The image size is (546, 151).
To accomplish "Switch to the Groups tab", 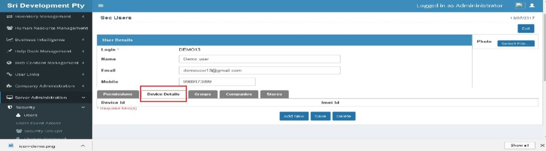I will tap(203, 94).
